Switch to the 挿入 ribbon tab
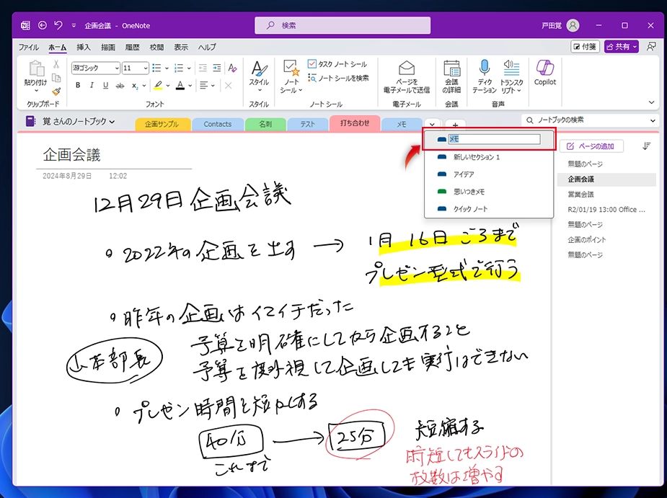Screen dimensions: 667x498 coord(84,48)
